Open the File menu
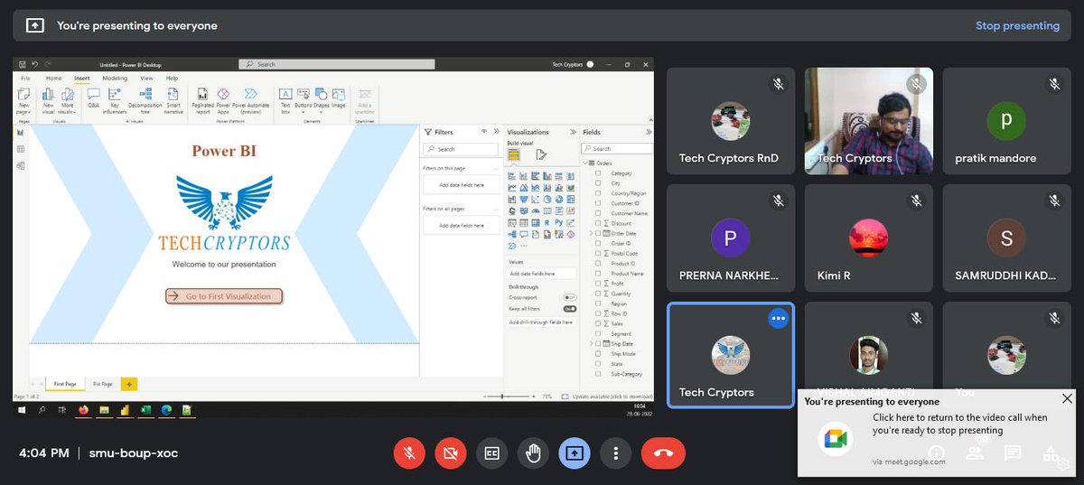Viewport: 1084px width, 485px height. pos(25,79)
